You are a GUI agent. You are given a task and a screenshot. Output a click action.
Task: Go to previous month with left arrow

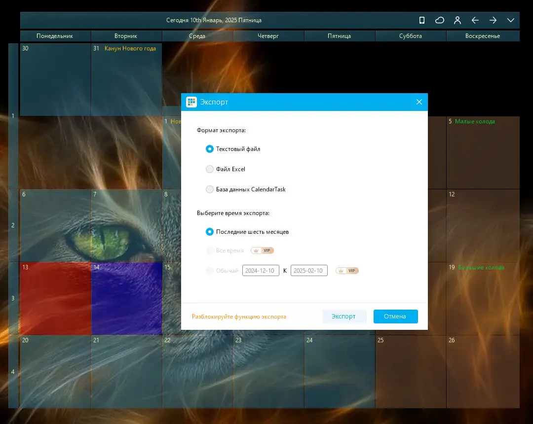(475, 20)
